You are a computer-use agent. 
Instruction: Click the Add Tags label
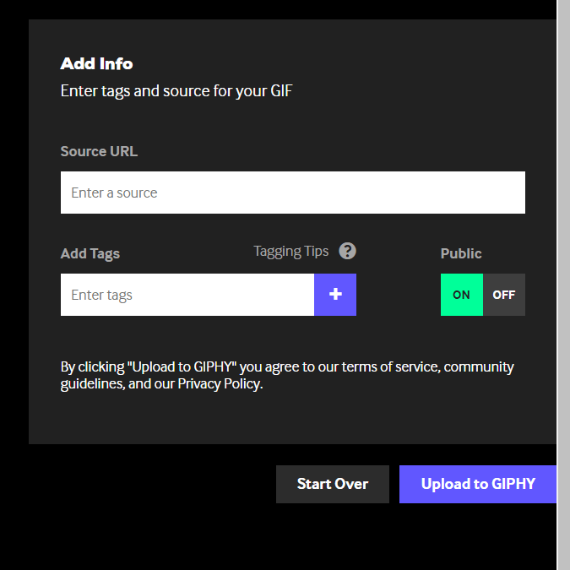pyautogui.click(x=90, y=253)
